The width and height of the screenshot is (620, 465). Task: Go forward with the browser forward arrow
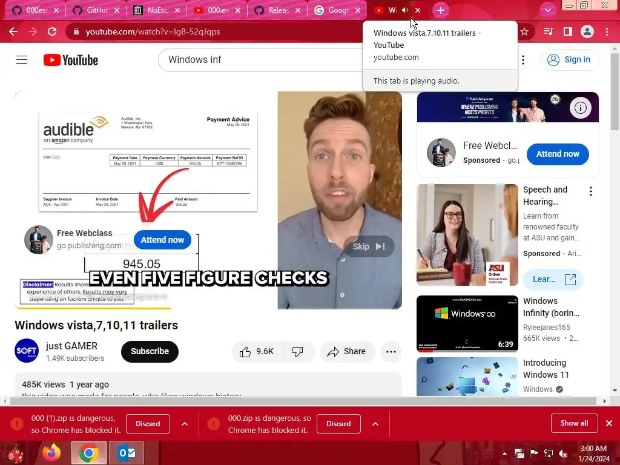click(x=33, y=31)
